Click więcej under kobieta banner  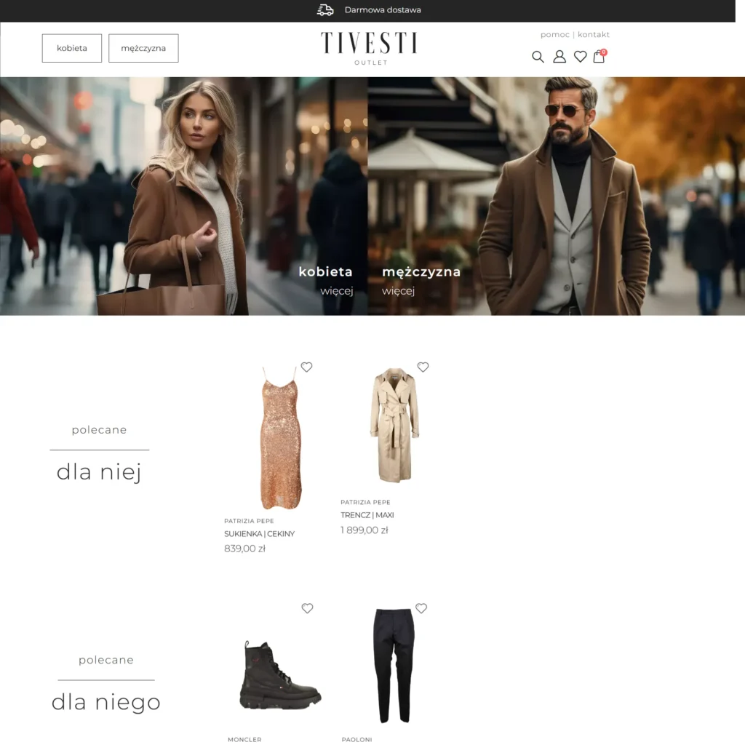336,291
